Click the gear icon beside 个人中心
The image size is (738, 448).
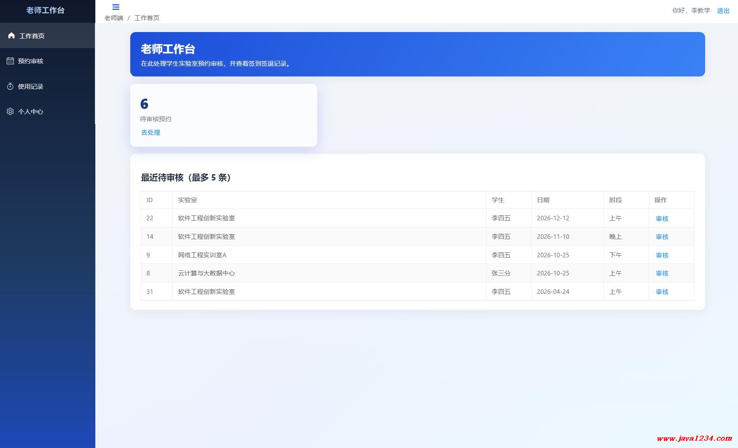(x=10, y=111)
